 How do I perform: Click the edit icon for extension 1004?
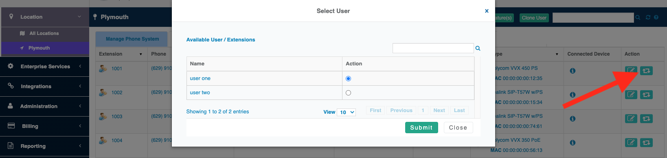coord(631,143)
